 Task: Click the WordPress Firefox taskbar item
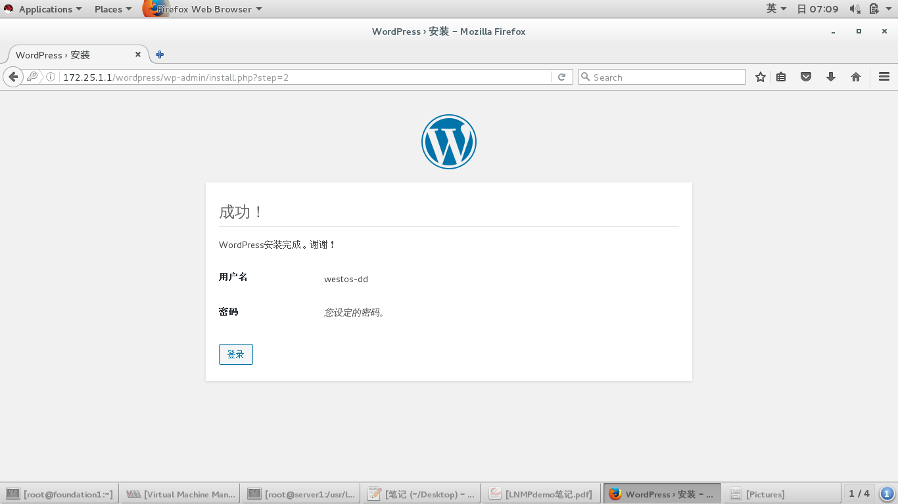[662, 494]
